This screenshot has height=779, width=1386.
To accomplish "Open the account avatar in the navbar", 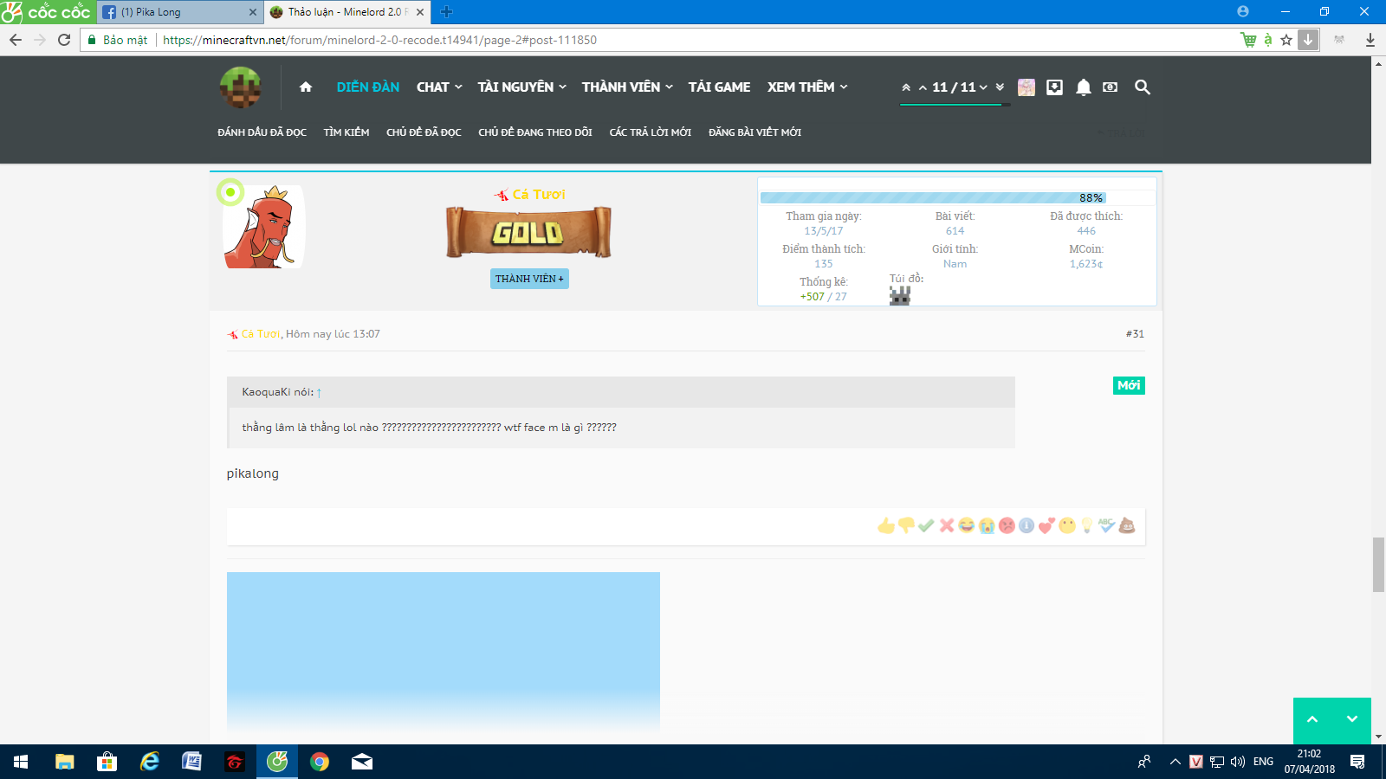I will coord(1027,87).
